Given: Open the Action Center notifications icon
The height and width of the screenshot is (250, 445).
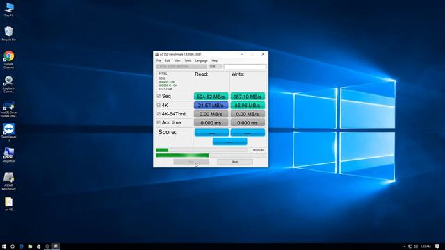Looking at the screenshot, I should tap(437, 247).
